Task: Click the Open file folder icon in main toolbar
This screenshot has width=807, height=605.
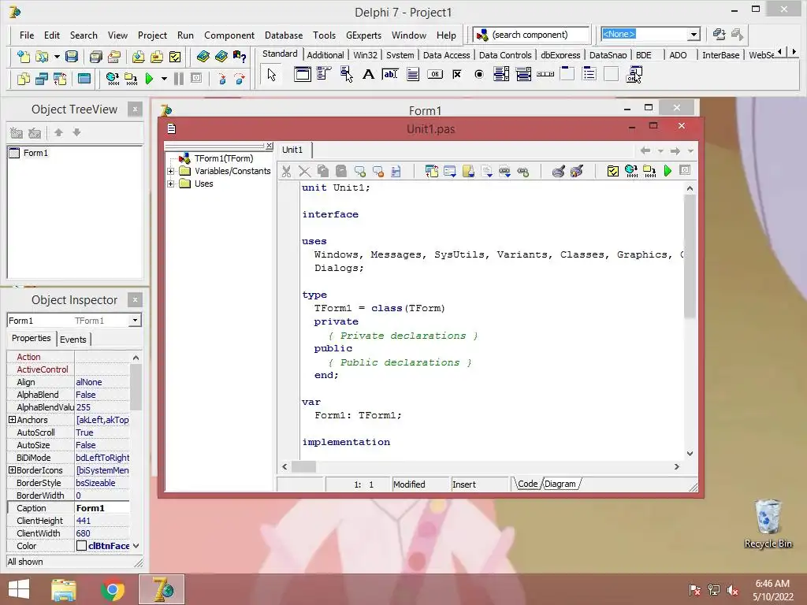Action: [x=42, y=56]
